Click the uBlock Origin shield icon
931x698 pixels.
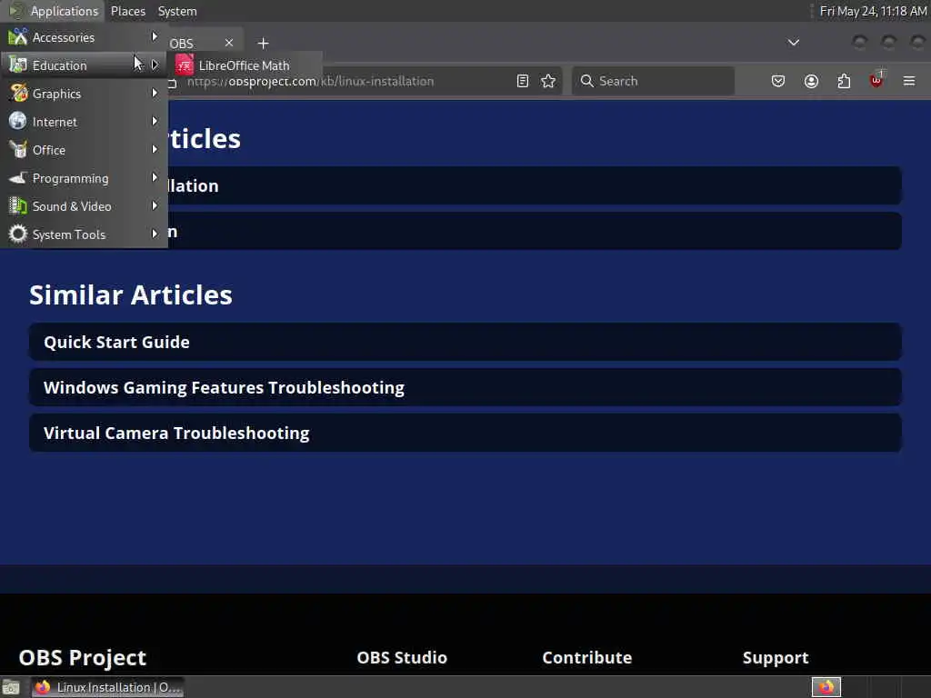(x=876, y=80)
